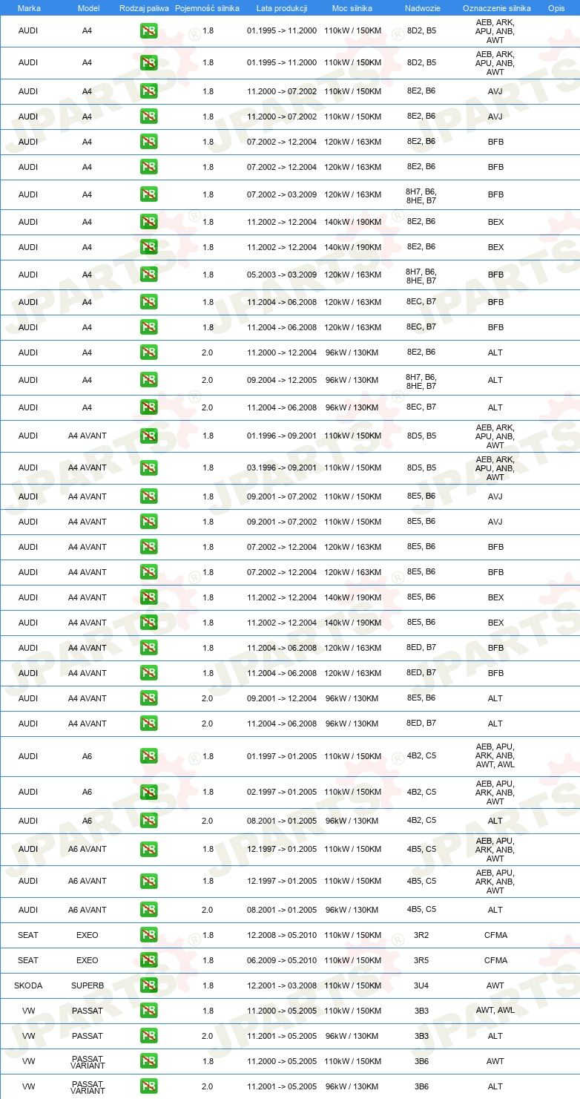Click fuel icon in A4 AVANT 2.0 09.2001 row

pyautogui.click(x=148, y=698)
